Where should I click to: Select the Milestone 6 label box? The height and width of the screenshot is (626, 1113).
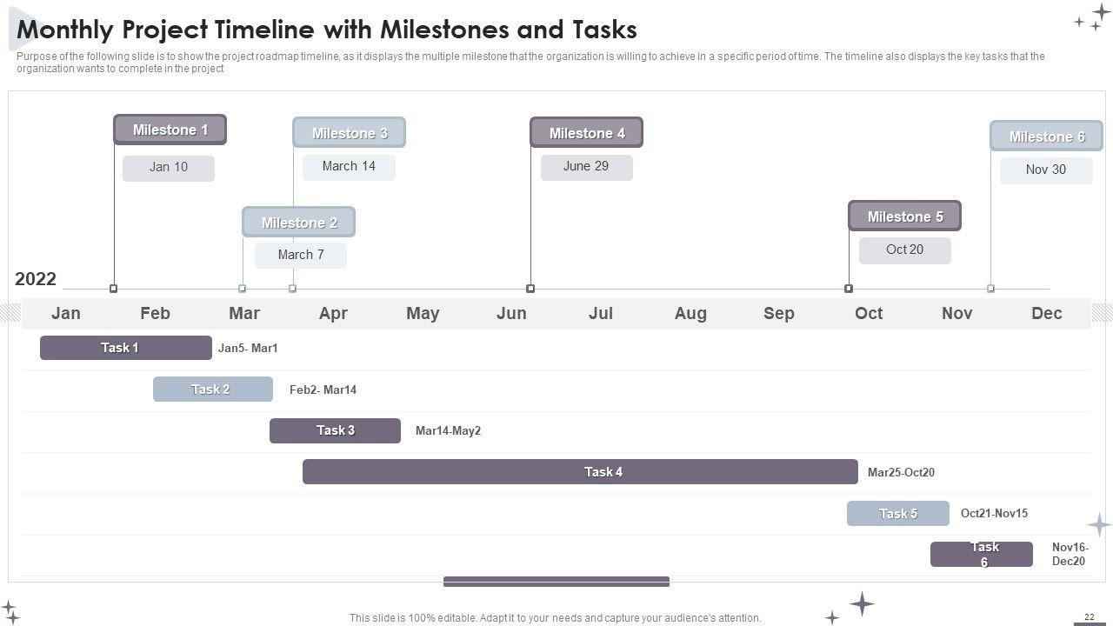1046,137
